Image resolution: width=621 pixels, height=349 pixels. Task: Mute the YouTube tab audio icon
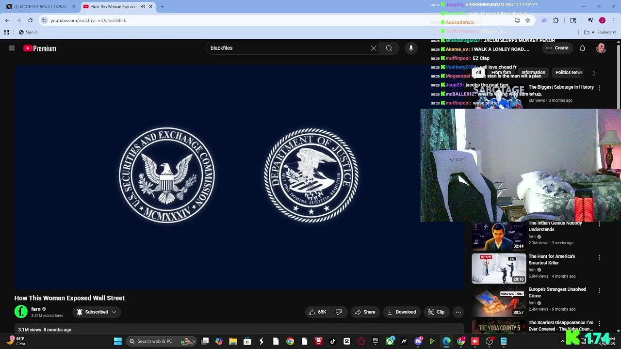143,6
